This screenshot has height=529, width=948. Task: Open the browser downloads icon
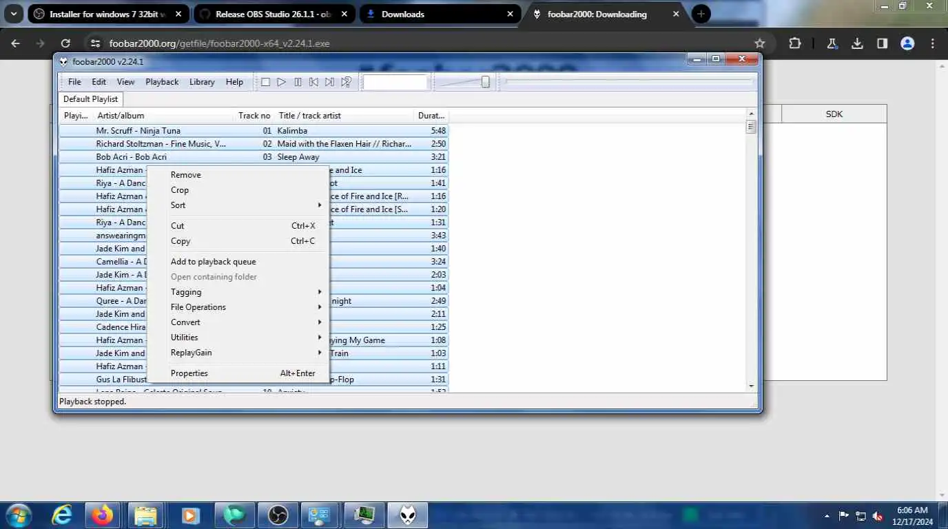857,43
